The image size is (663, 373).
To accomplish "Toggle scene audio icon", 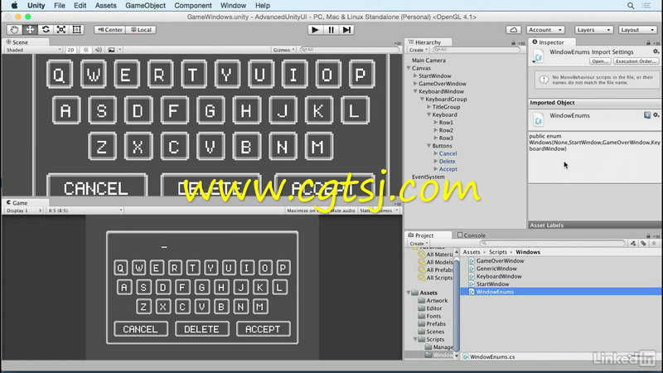I will click(98, 50).
